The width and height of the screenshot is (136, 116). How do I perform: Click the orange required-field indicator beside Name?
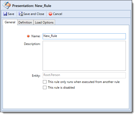pos(28,36)
